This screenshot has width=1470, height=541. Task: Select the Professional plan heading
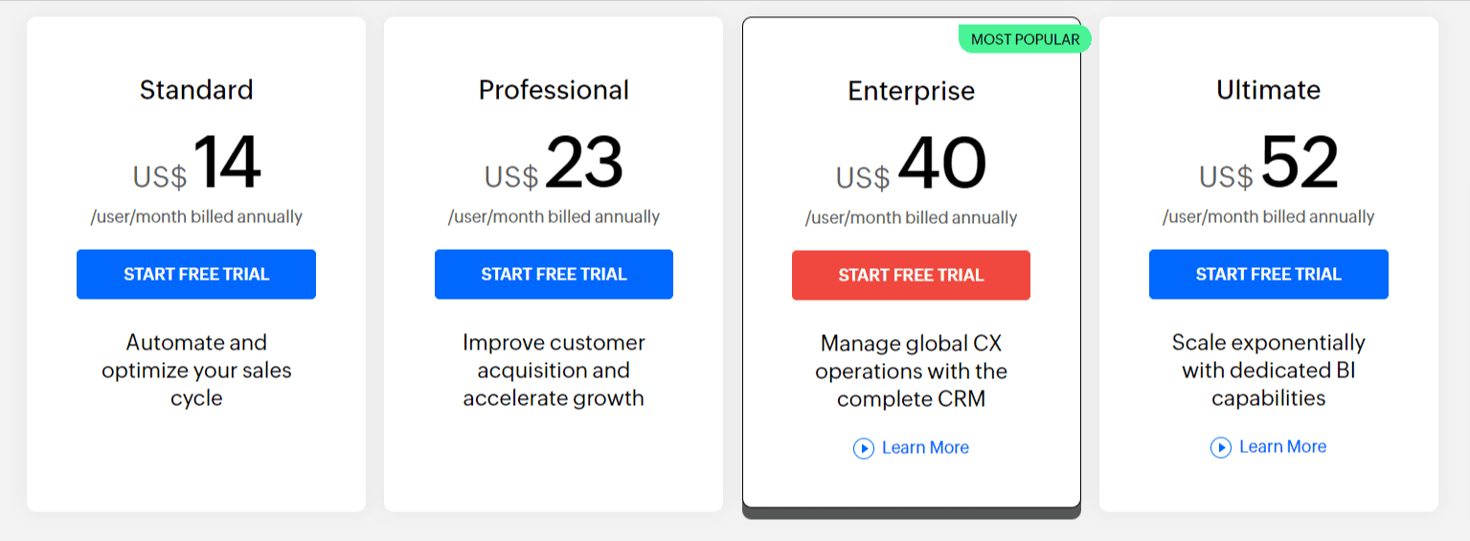coord(554,90)
